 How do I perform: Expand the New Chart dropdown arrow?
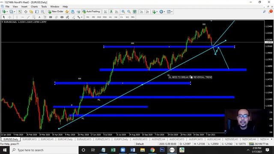click(7, 12)
